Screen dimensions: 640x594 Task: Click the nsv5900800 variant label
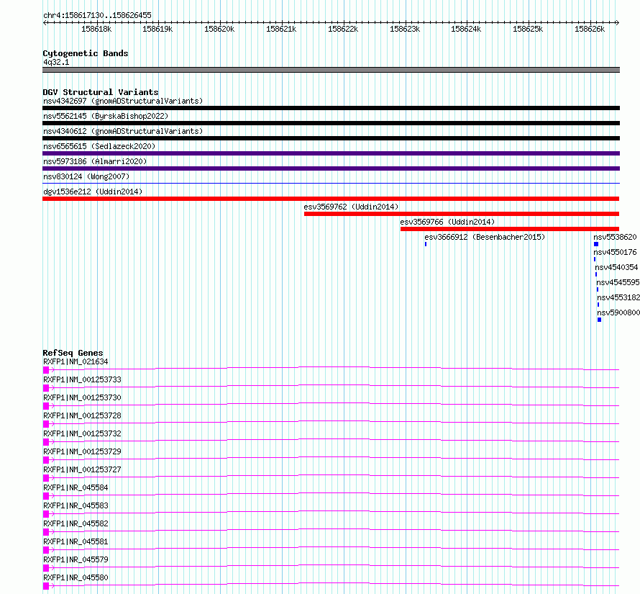pyautogui.click(x=618, y=312)
